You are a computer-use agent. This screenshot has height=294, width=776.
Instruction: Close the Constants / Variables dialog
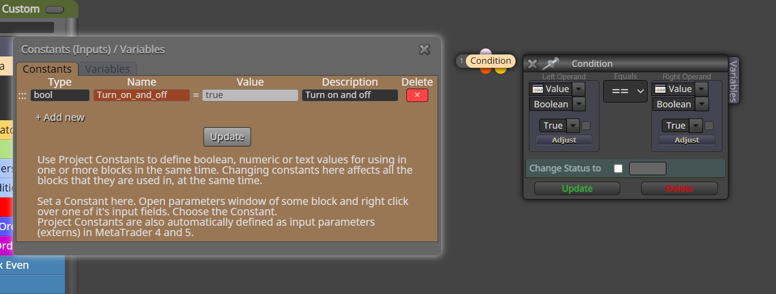pyautogui.click(x=424, y=49)
